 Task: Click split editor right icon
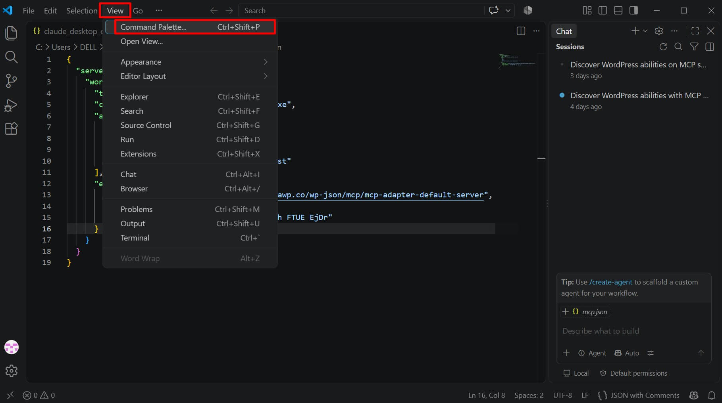pyautogui.click(x=521, y=31)
